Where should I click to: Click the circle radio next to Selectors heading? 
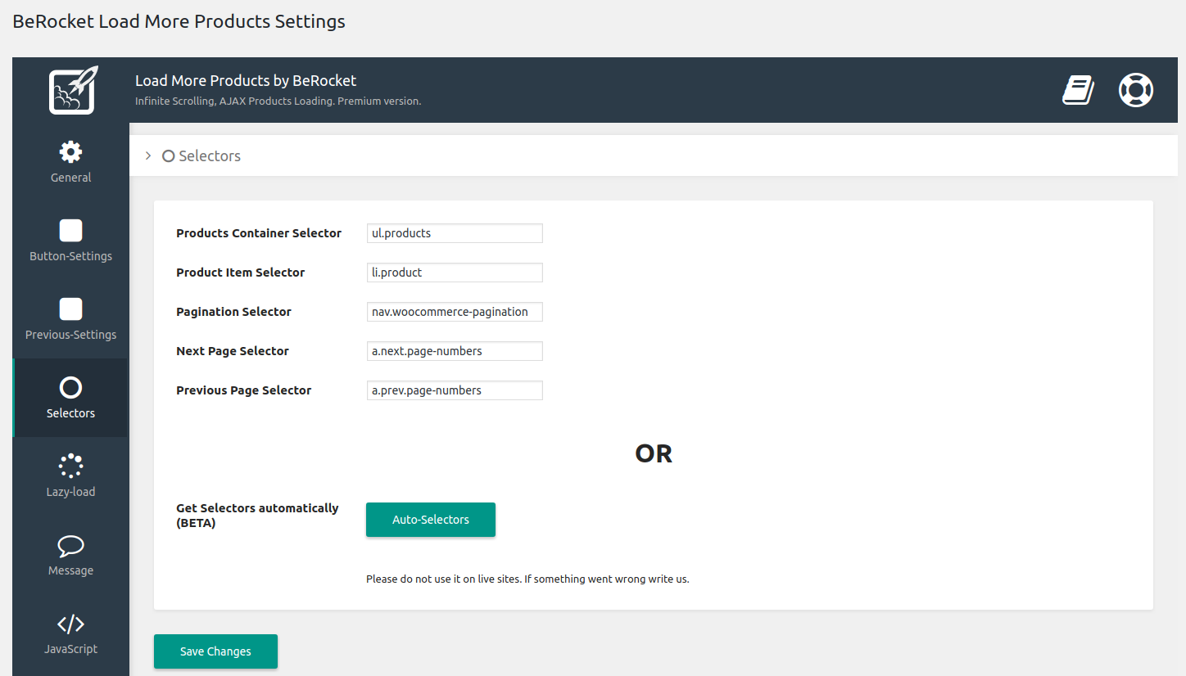[168, 155]
